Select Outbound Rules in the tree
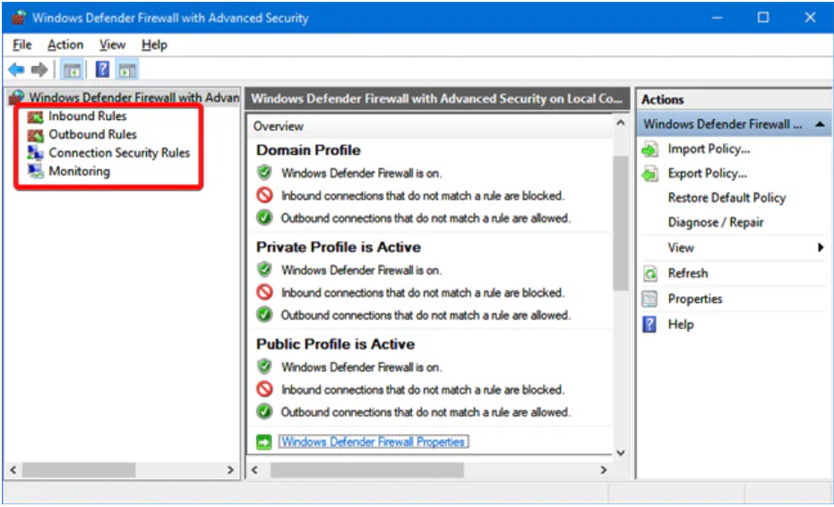The width and height of the screenshot is (834, 507). point(92,134)
